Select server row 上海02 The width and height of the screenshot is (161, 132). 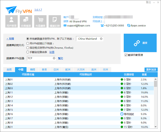(x=79, y=84)
